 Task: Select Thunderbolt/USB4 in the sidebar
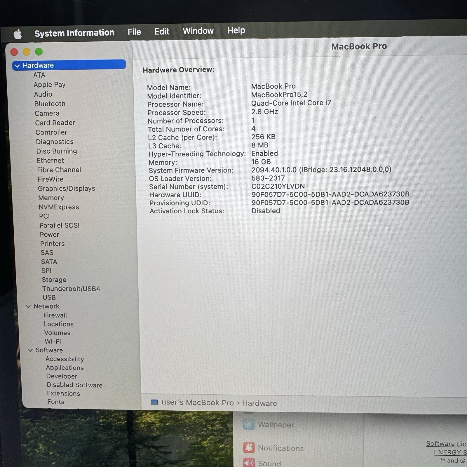(x=71, y=289)
